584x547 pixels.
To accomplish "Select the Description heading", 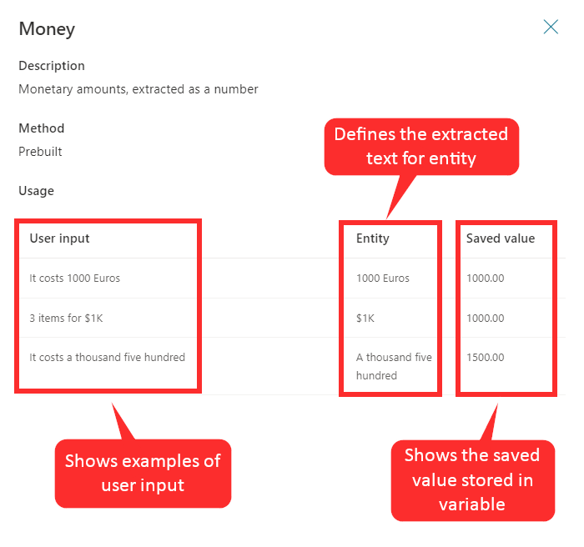I will point(52,66).
